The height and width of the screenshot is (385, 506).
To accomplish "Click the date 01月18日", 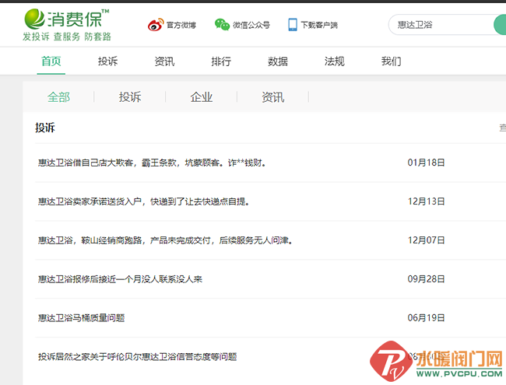I will [426, 163].
